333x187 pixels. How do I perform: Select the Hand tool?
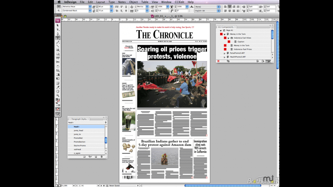point(58,91)
